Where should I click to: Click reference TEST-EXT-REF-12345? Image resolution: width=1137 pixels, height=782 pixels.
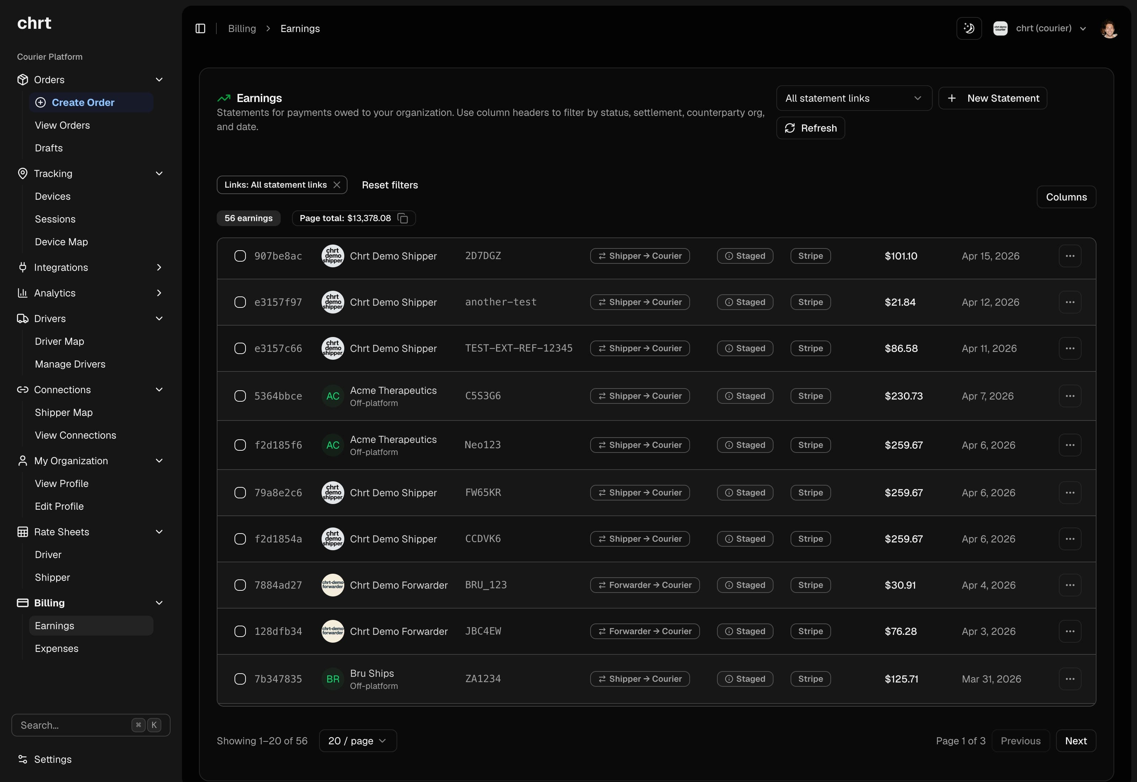tap(518, 348)
